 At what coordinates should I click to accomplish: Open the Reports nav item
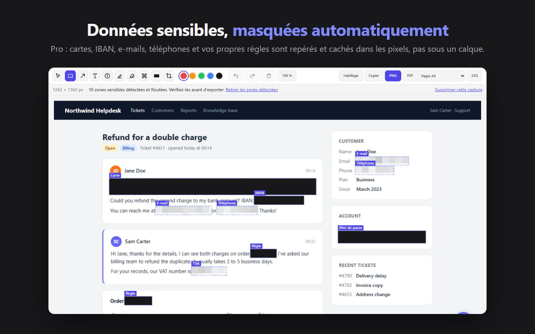(x=189, y=111)
